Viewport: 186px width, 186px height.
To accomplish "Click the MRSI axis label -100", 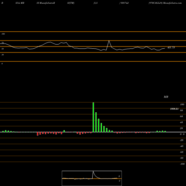I will point(182,164).
